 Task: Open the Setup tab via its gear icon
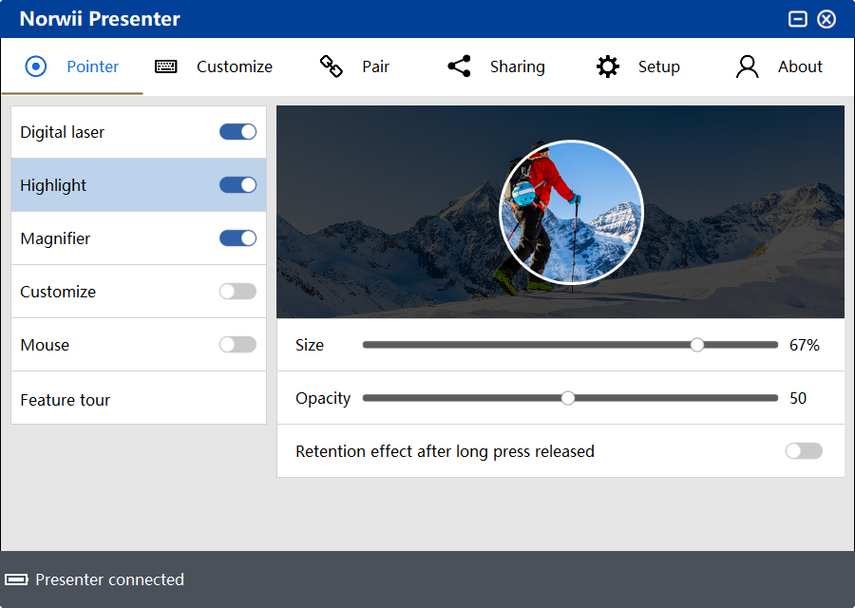click(x=607, y=66)
